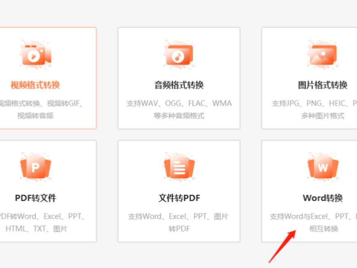Open 音频格式转换 title
The height and width of the screenshot is (268, 357).
179,85
